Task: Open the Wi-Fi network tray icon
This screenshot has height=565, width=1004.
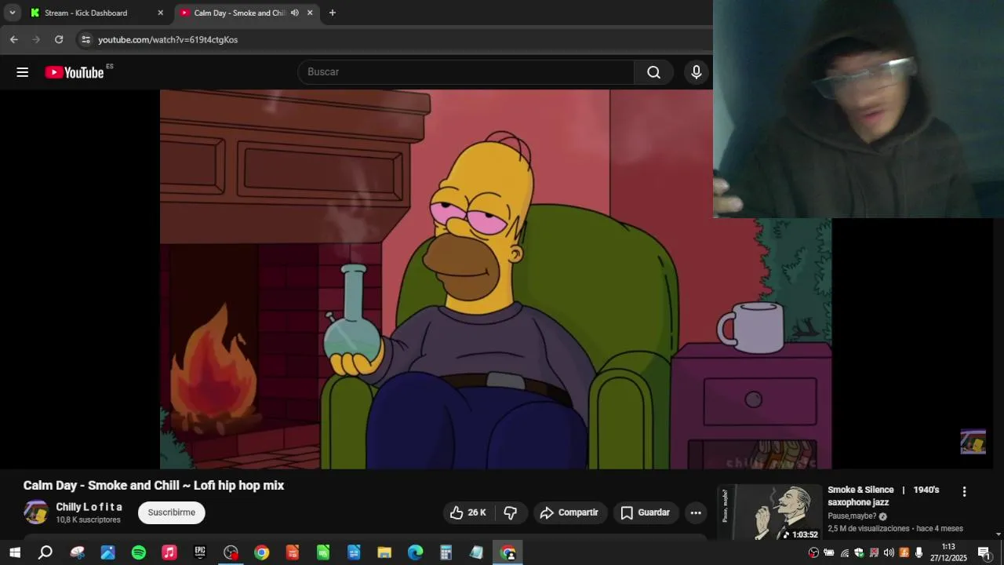Action: (844, 552)
